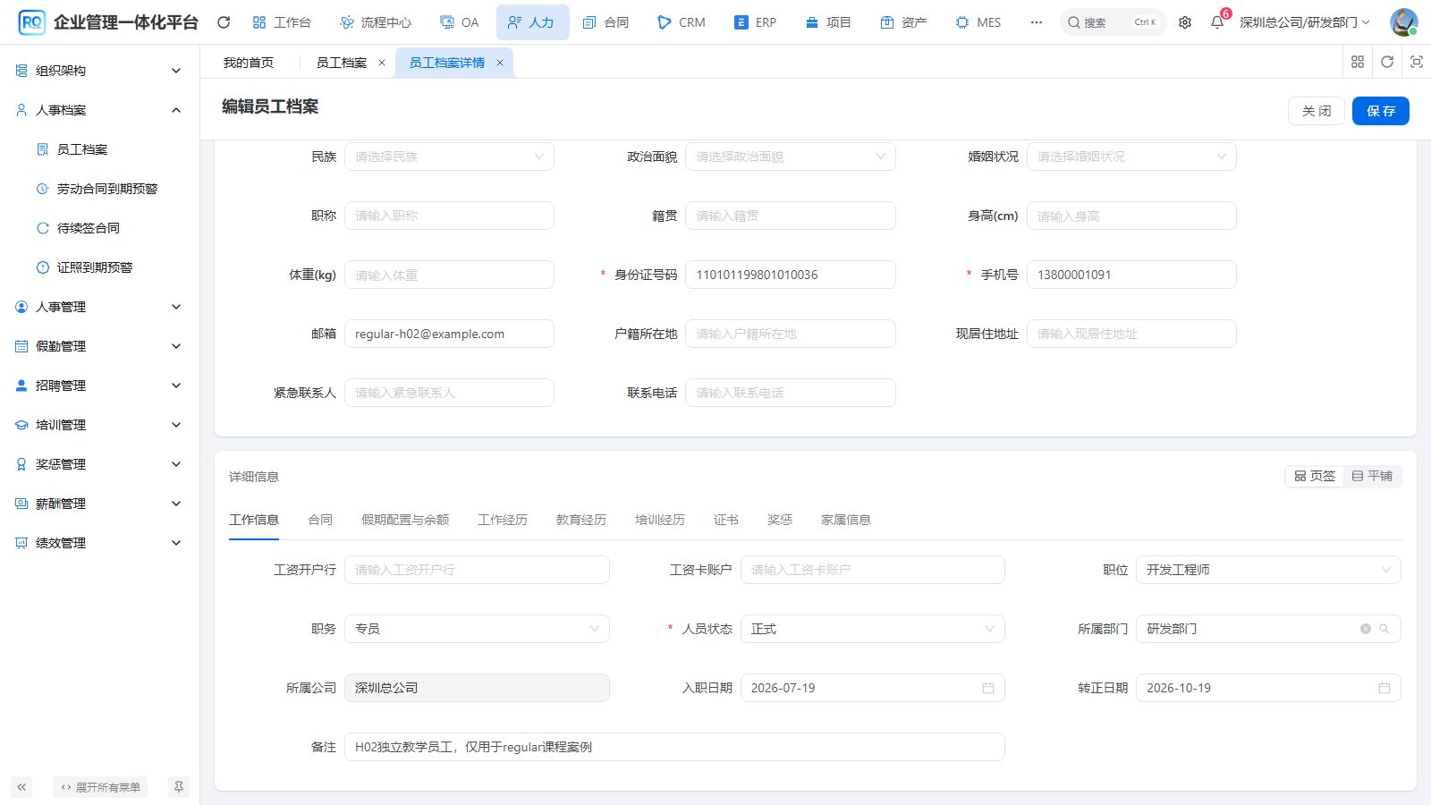Screen dimensions: 1431x805
Task: Click the global 搜索 box
Action: click(x=1113, y=22)
